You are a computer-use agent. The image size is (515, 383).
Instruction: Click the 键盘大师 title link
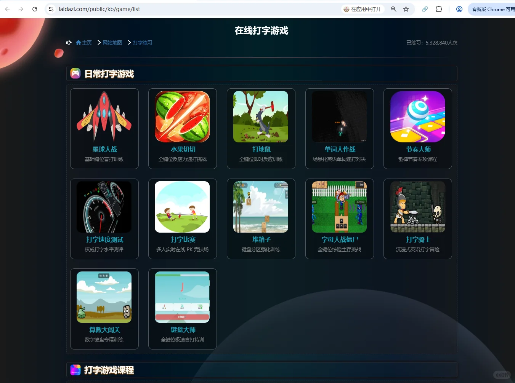[x=183, y=330]
